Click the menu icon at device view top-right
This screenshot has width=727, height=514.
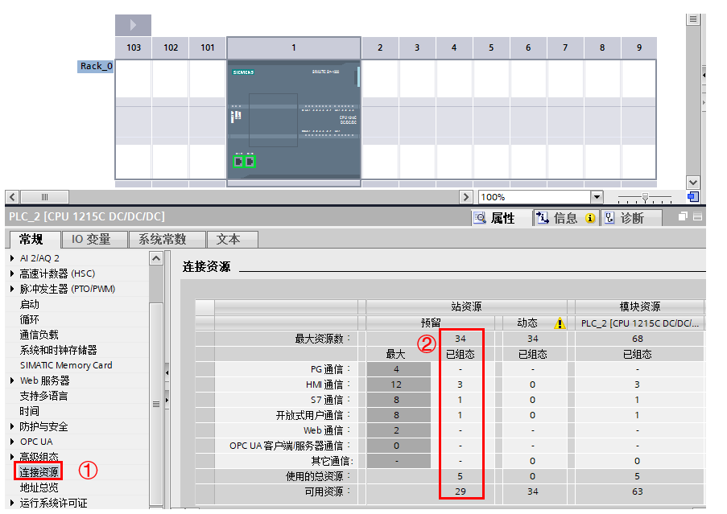693,19
